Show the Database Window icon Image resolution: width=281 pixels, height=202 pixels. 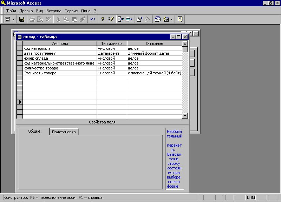coord(157,19)
